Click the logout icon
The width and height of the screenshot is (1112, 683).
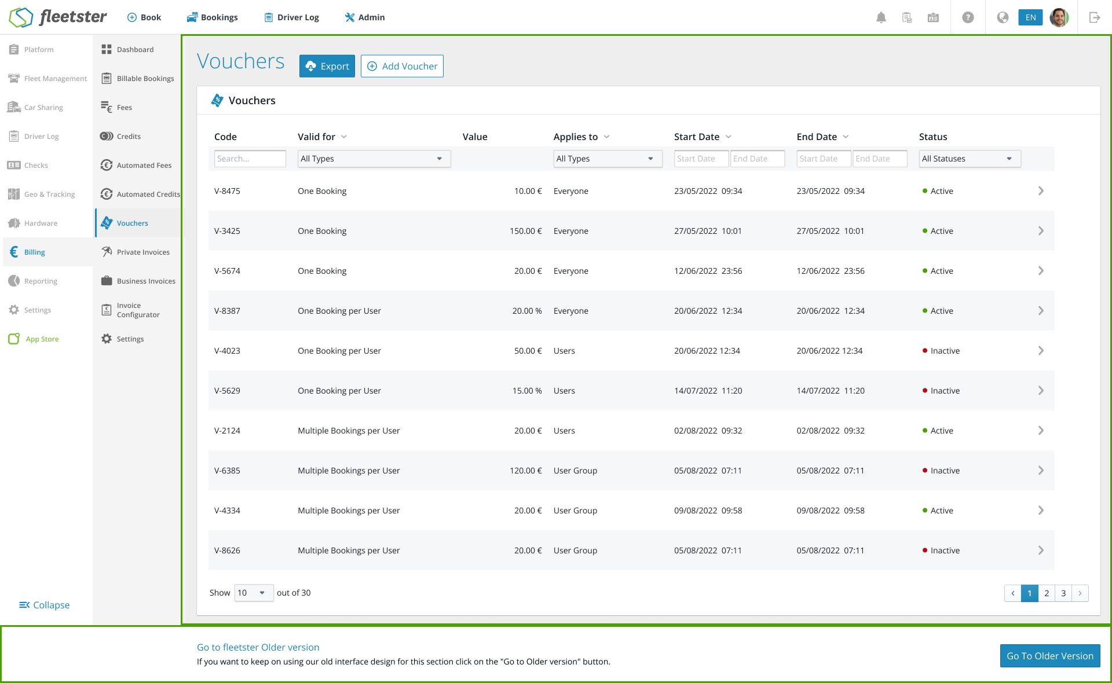[x=1094, y=17]
